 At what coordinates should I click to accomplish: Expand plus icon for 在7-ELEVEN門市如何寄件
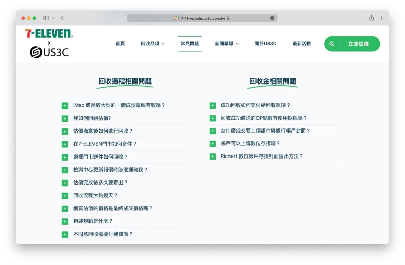click(x=65, y=144)
